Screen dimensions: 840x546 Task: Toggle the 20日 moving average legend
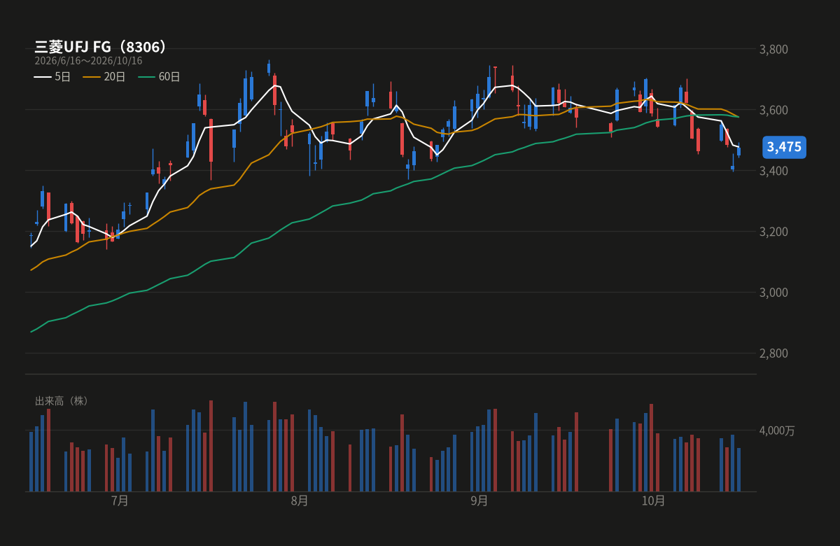104,77
